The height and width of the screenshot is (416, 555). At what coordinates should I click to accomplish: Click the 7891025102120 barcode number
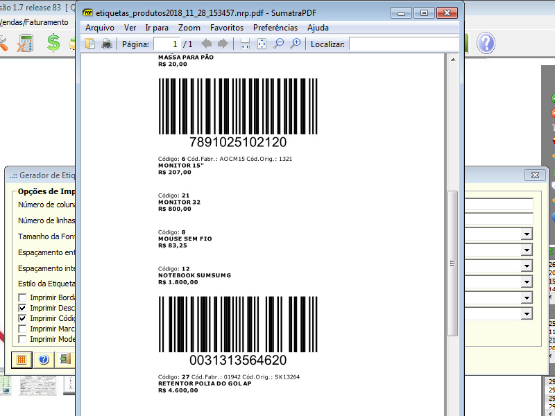pyautogui.click(x=238, y=142)
